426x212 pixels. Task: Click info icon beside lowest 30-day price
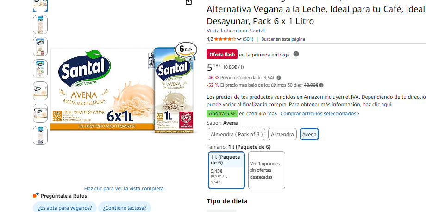(321, 85)
